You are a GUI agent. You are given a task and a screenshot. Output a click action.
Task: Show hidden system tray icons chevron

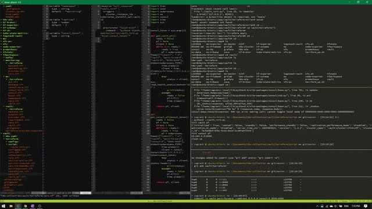pos(317,206)
